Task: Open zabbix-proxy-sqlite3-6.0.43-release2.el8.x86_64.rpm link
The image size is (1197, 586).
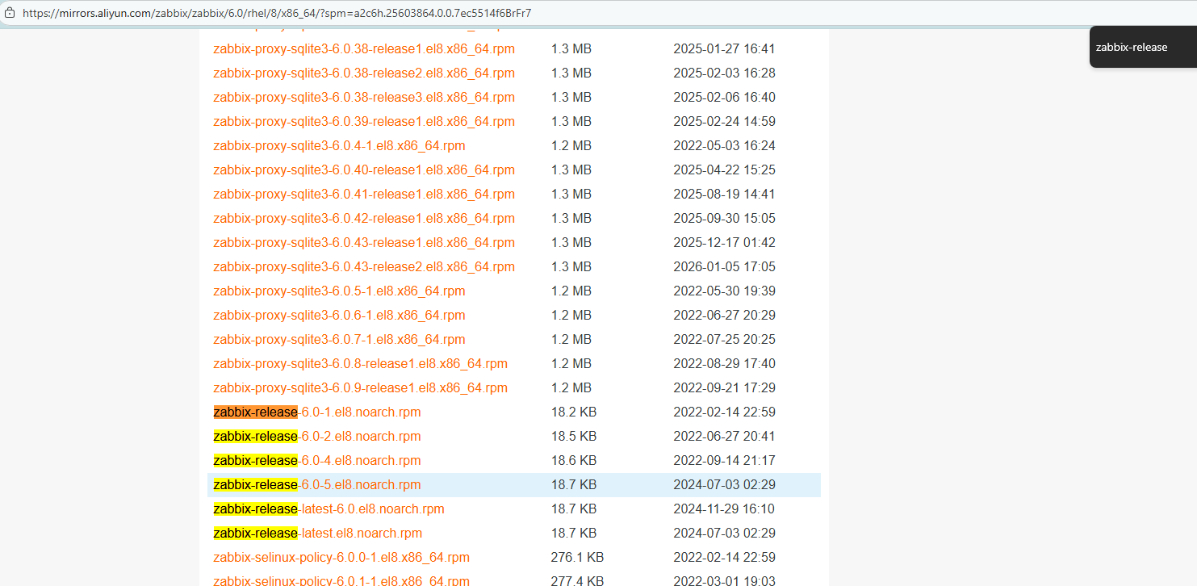Action: coord(364,267)
